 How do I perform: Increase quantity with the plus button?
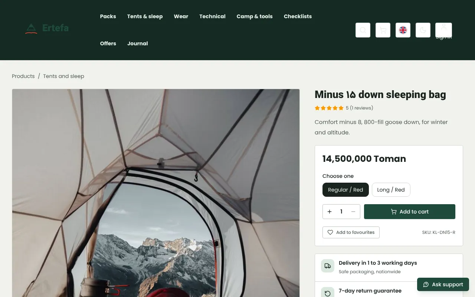[x=330, y=212]
